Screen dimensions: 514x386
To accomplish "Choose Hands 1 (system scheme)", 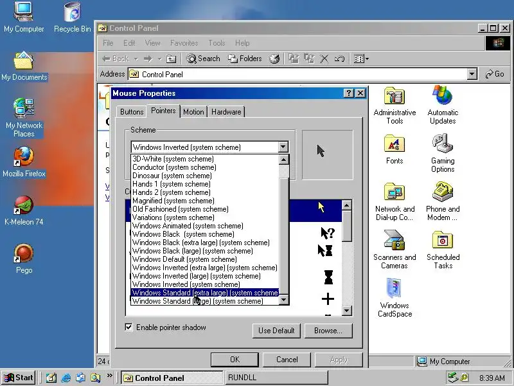I will pos(205,184).
